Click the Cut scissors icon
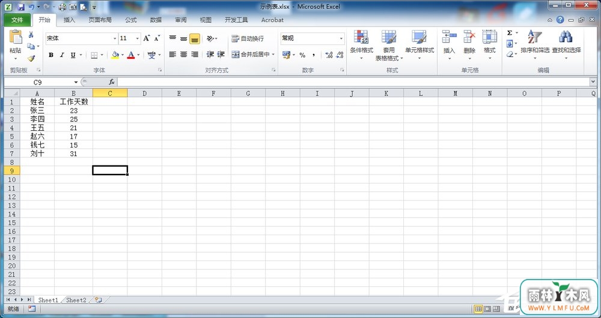This screenshot has height=318, width=601. (31, 34)
